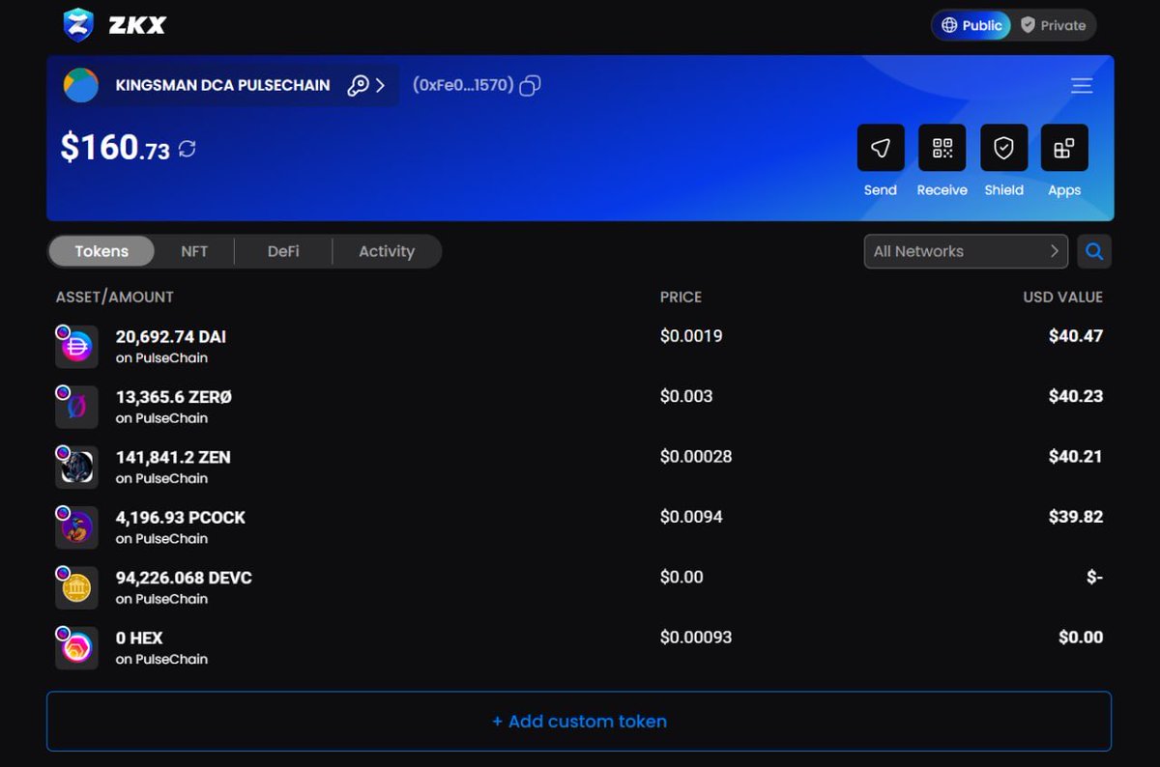This screenshot has width=1160, height=767.
Task: Click the wallet address text (0xFe0...1570)
Action: pos(463,86)
